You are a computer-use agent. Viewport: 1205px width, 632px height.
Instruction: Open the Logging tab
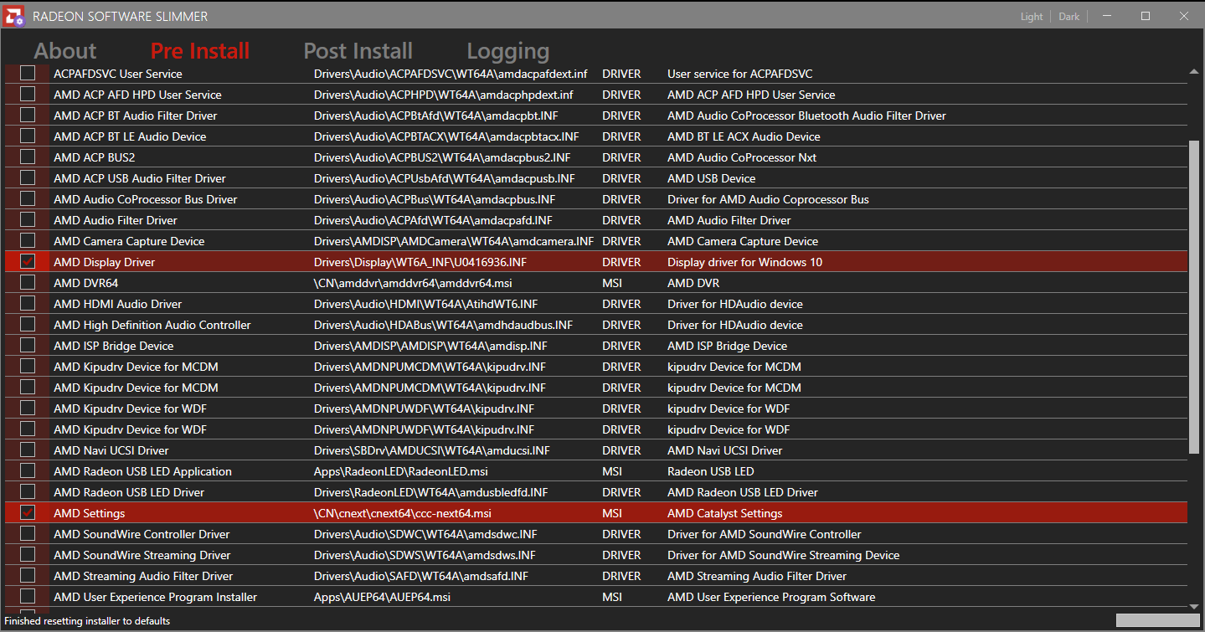tap(508, 51)
